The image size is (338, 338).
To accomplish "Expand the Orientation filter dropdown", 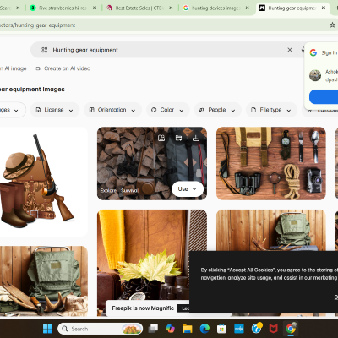I will point(112,110).
